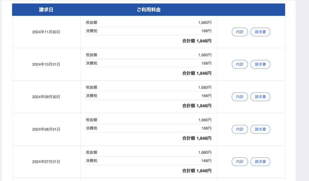Image resolution: width=309 pixels, height=181 pixels.
Task: Click the ご利用料金 column header
Action: (x=148, y=10)
